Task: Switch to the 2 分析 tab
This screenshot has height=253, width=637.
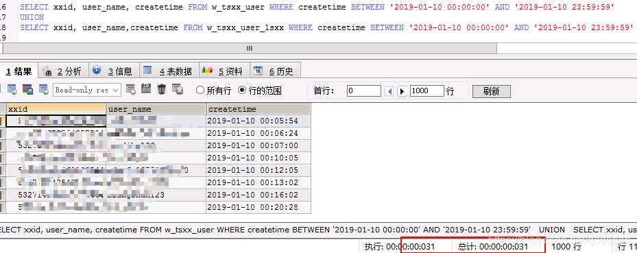Action: point(63,71)
